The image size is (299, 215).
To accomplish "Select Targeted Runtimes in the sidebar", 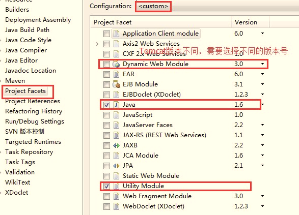I will 33,142.
